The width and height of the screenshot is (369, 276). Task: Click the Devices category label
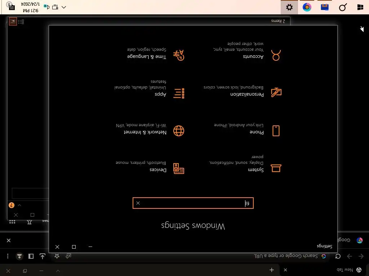click(x=158, y=170)
